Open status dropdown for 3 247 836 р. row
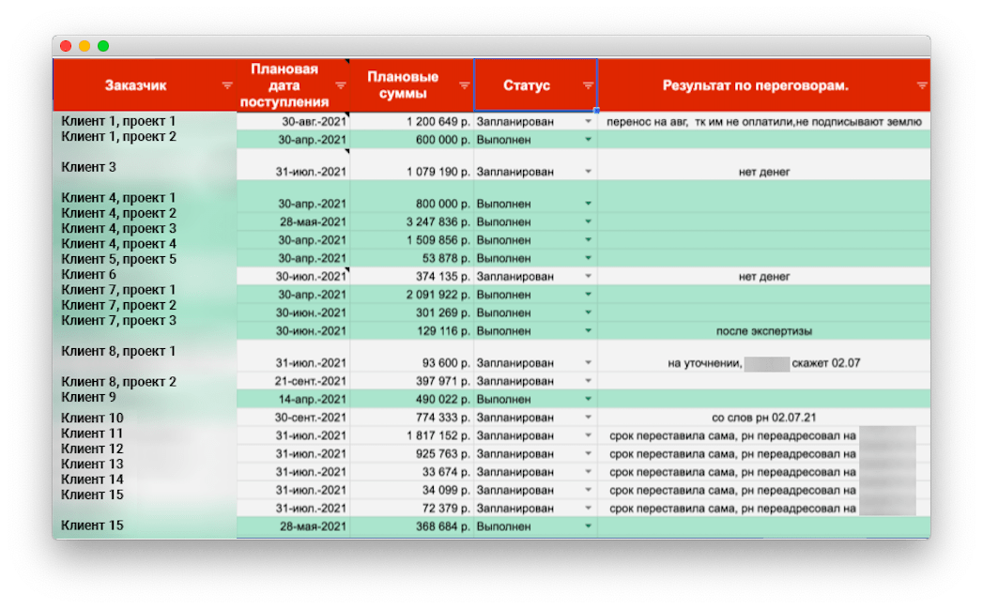 [x=589, y=222]
